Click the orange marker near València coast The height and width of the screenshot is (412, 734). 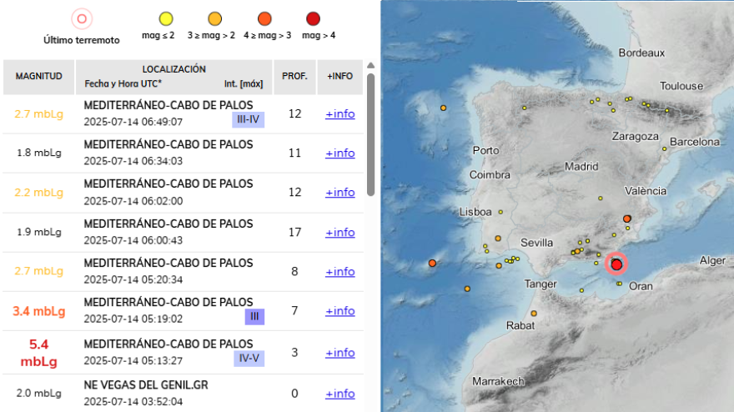click(626, 219)
